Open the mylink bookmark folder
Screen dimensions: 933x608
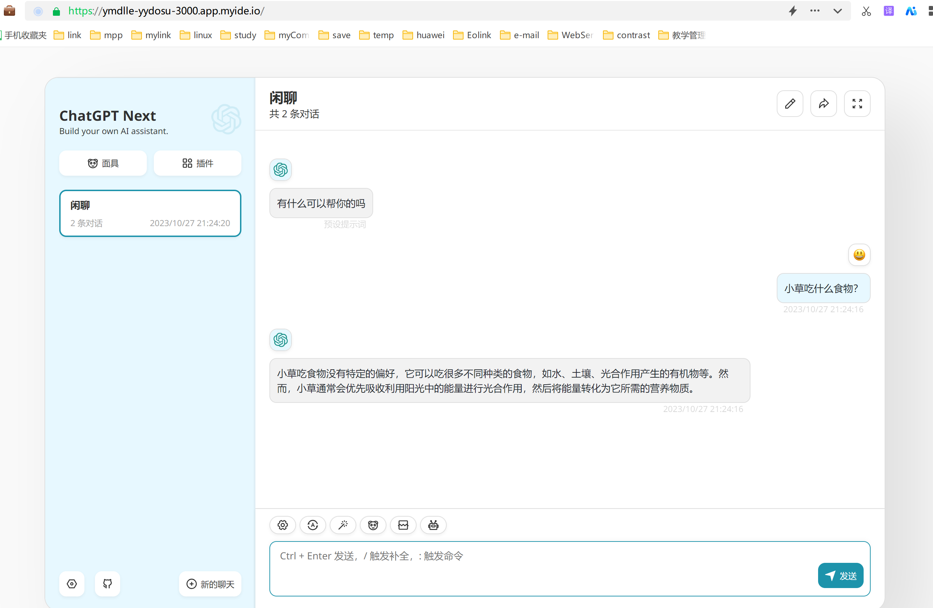click(151, 35)
